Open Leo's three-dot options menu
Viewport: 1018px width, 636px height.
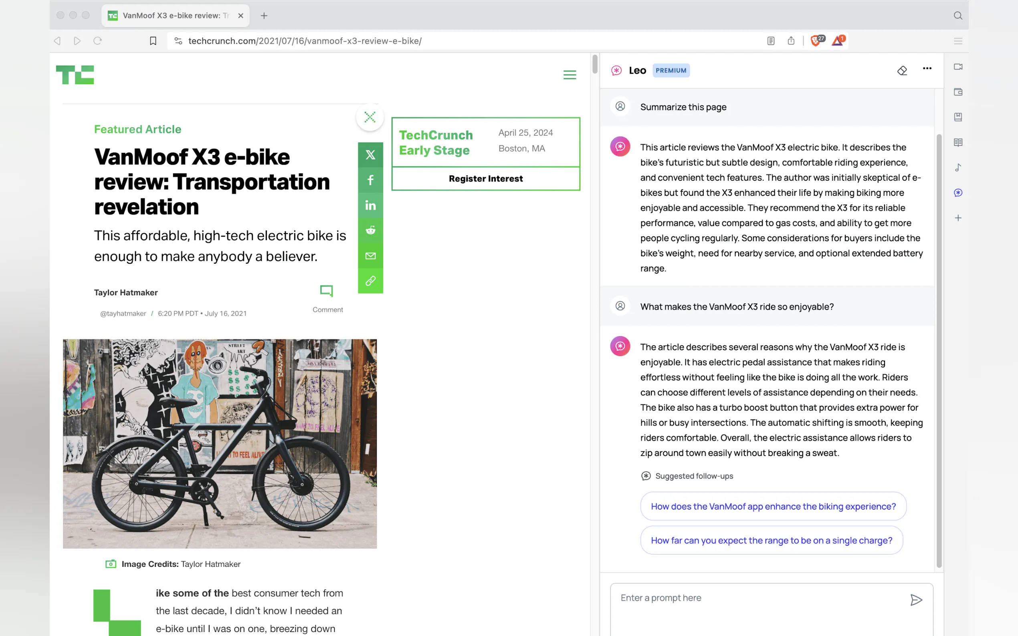tap(927, 68)
